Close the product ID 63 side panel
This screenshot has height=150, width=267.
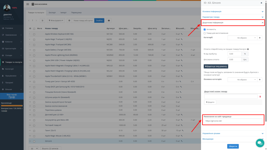261,3
